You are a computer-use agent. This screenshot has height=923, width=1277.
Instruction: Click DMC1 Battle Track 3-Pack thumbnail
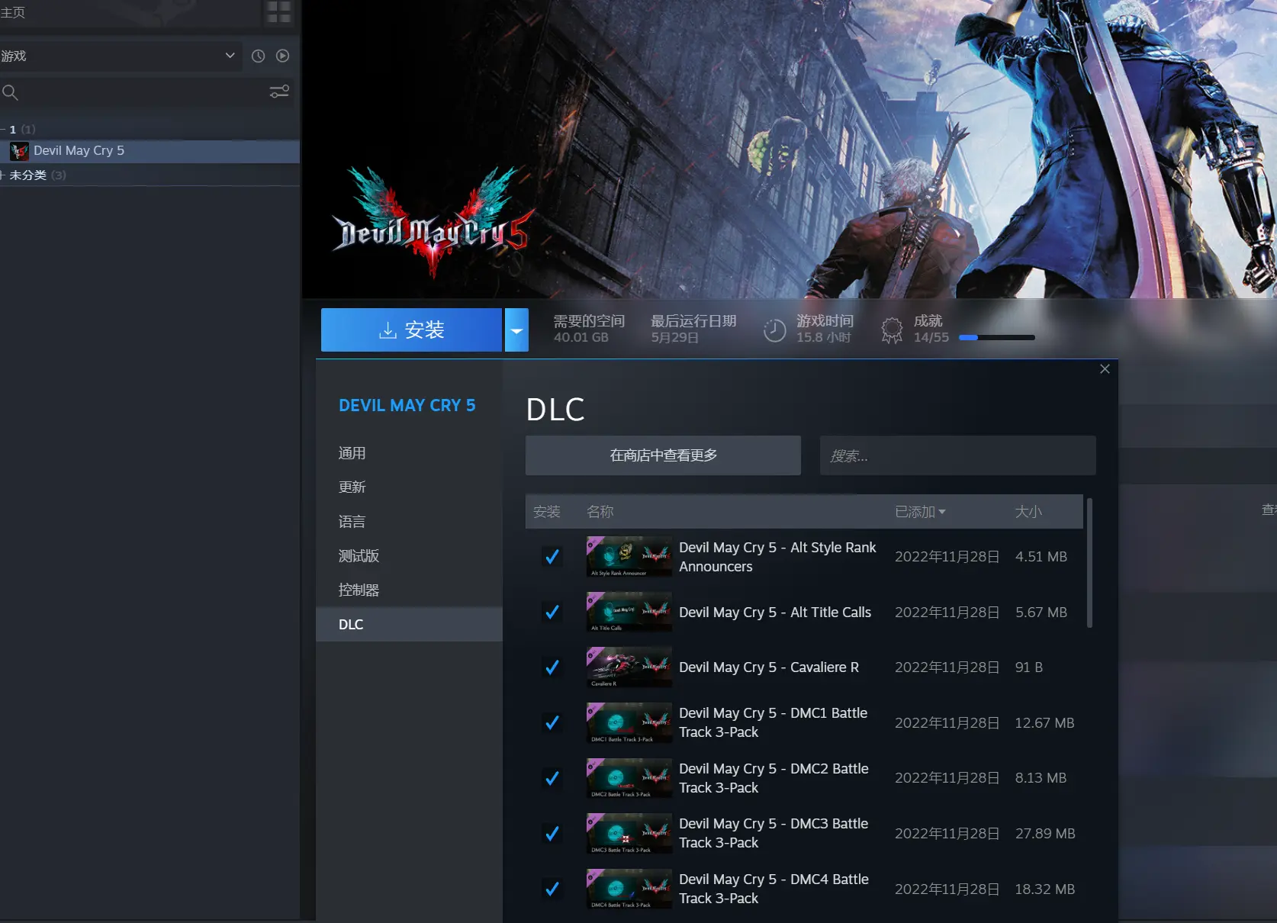click(629, 722)
